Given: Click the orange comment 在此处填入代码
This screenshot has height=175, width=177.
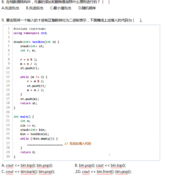Looking at the screenshot, I should [78, 143].
